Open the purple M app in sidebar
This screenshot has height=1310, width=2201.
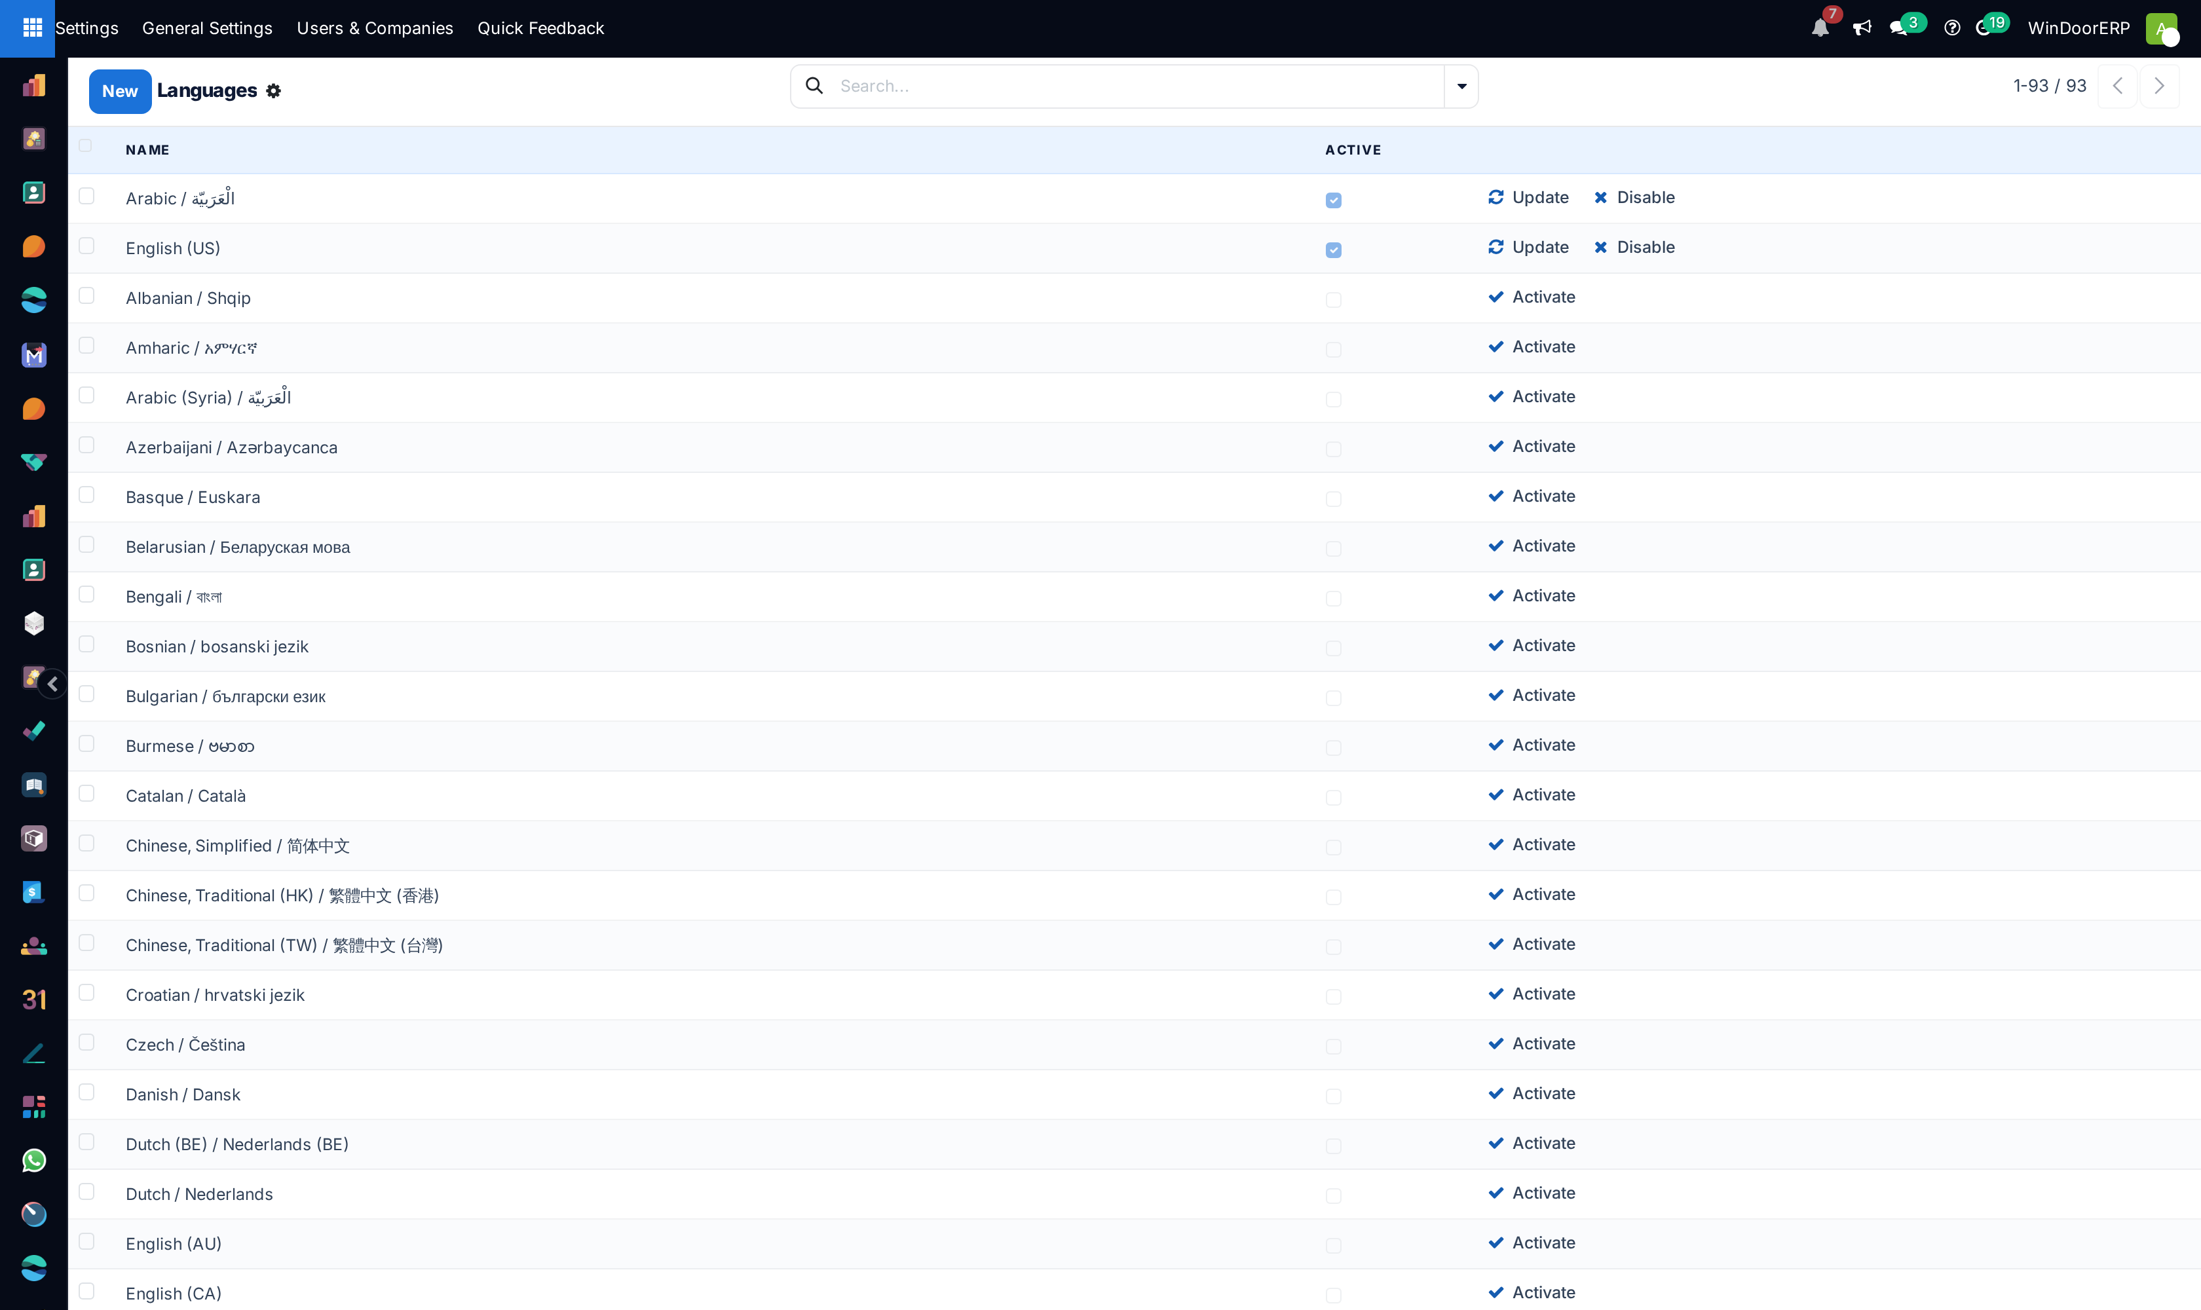(33, 355)
